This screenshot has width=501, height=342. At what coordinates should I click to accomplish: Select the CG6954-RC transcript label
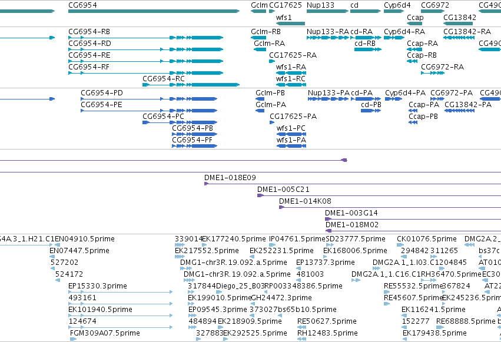coord(164,79)
